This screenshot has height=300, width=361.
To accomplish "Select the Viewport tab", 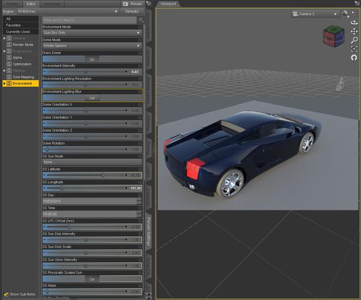I will (168, 4).
